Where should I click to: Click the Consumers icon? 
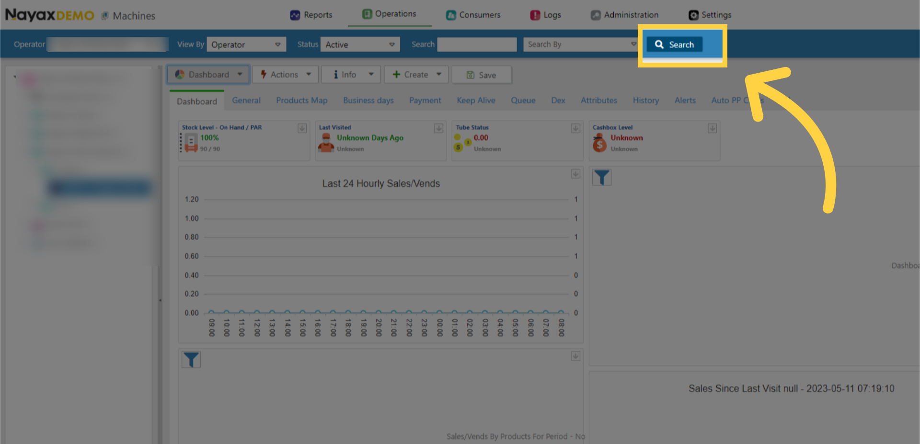(451, 15)
